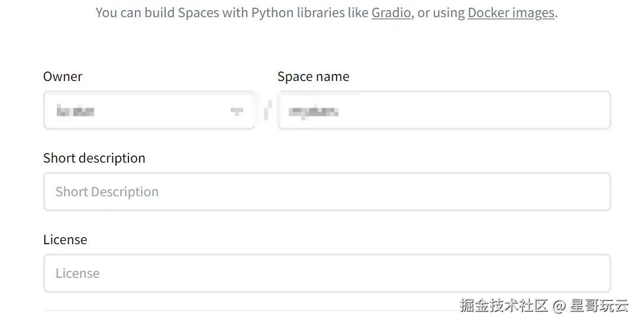Click the "Owner" field label
639x324 pixels.
pyautogui.click(x=63, y=76)
